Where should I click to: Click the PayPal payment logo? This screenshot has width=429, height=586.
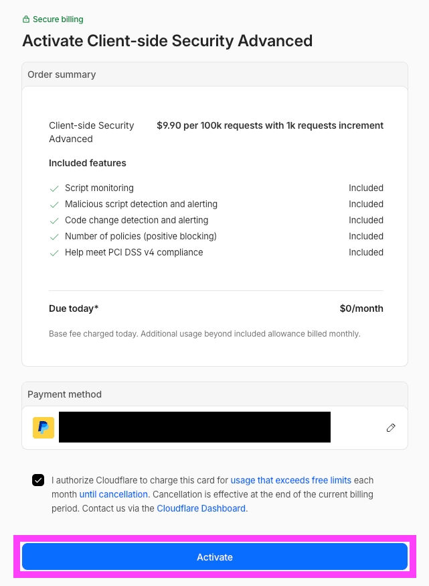click(x=44, y=427)
